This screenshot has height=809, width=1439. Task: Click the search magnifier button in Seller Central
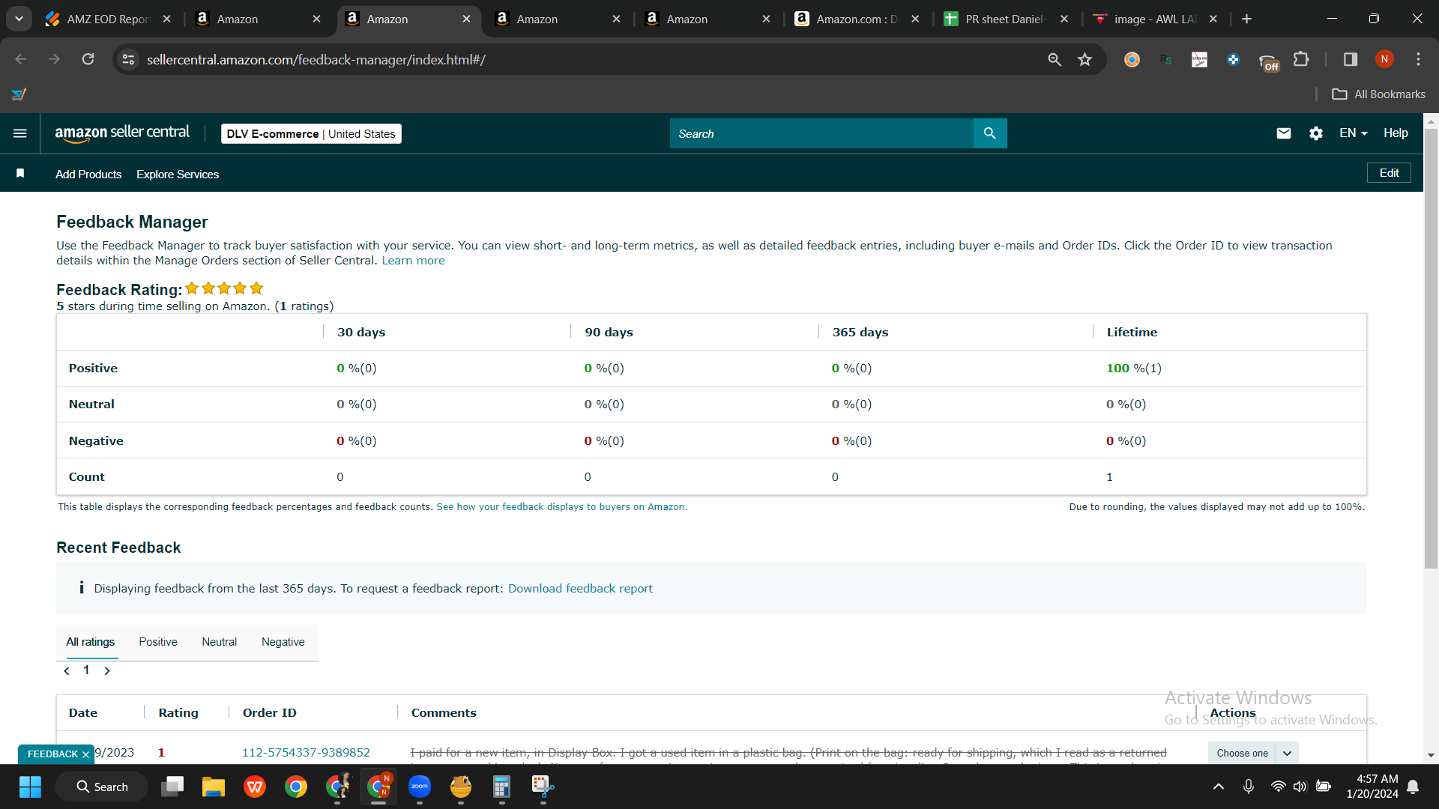tap(989, 133)
